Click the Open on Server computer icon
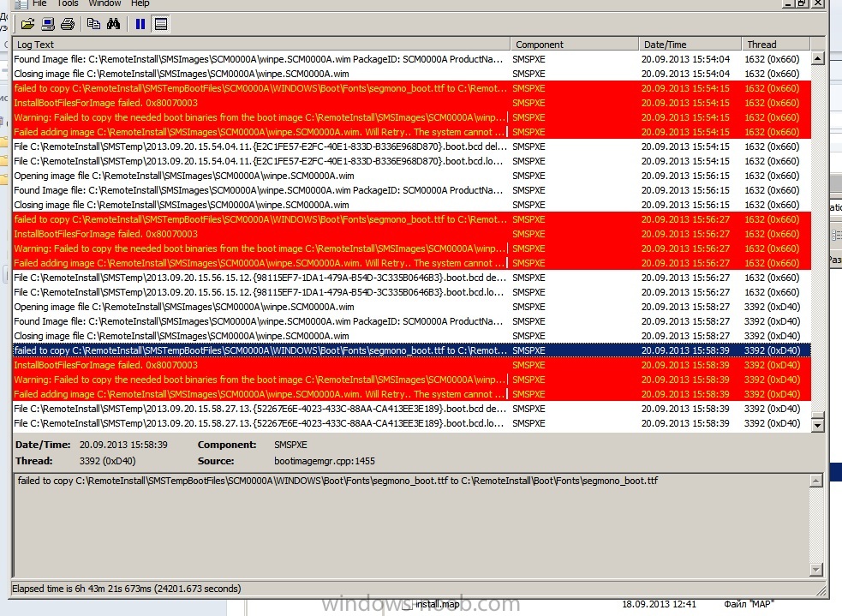Screen dimensions: 842x616 click(x=48, y=24)
